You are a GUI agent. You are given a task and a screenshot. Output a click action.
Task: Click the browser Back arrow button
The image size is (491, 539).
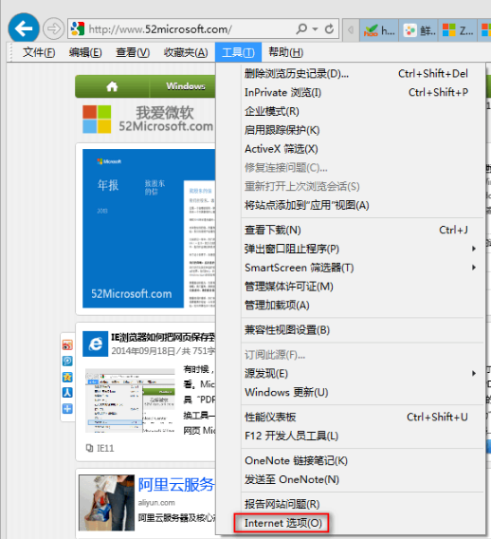[24, 28]
